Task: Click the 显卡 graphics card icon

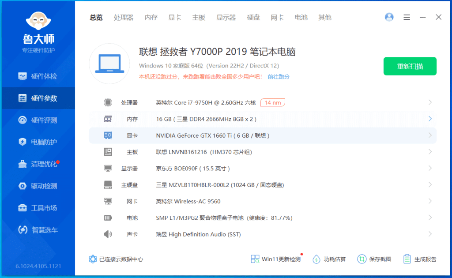Action: pyautogui.click(x=108, y=135)
